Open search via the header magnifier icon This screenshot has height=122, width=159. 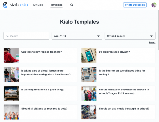pyautogui.click(x=72, y=5)
